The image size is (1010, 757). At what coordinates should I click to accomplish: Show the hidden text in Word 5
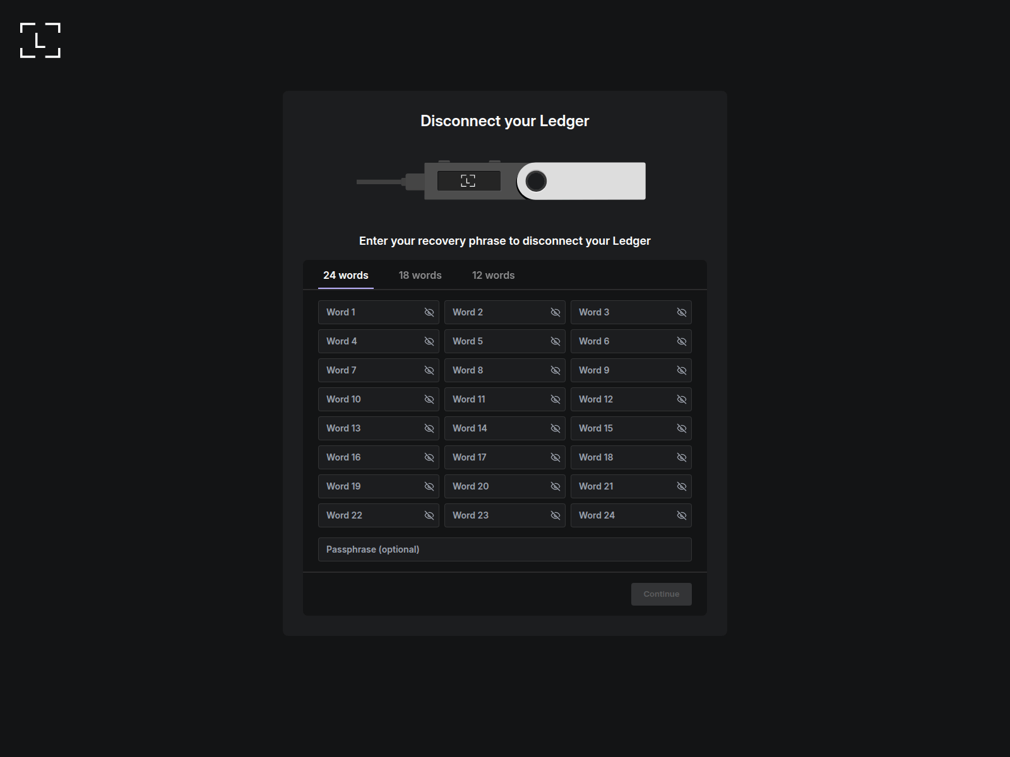coord(555,341)
